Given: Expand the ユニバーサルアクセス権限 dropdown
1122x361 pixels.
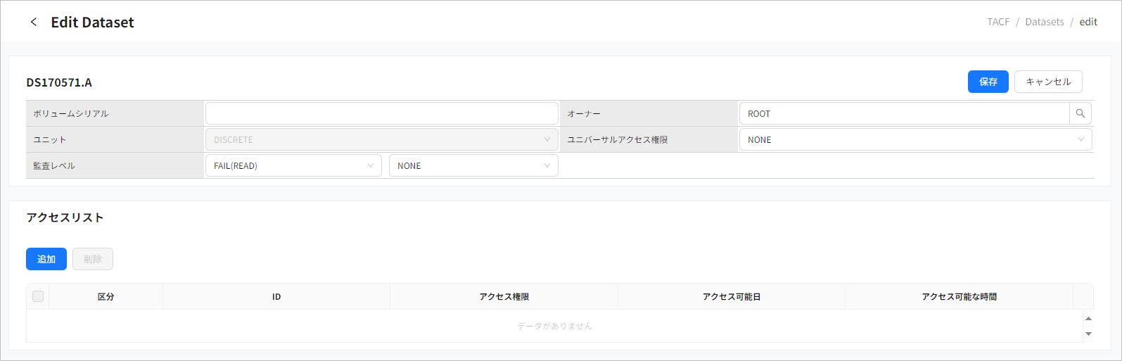Looking at the screenshot, I should tap(915, 139).
